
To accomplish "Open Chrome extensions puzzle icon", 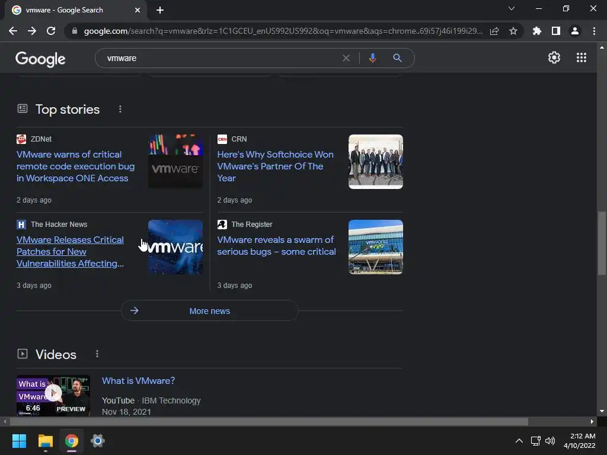I will coord(537,31).
